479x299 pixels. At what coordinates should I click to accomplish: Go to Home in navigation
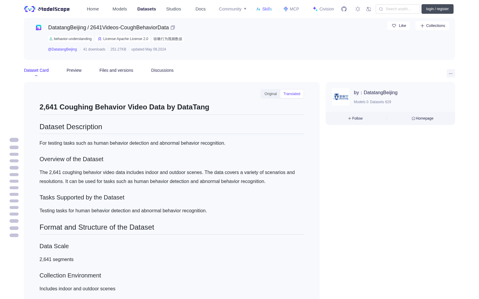point(93,9)
